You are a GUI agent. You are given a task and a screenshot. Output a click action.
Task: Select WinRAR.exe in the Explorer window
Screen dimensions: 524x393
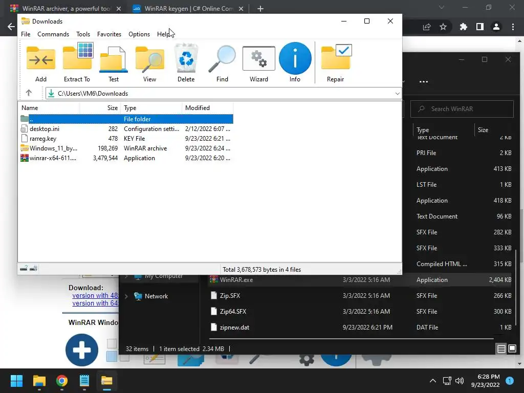pos(361,280)
